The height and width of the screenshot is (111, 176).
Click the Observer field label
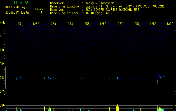57,3
